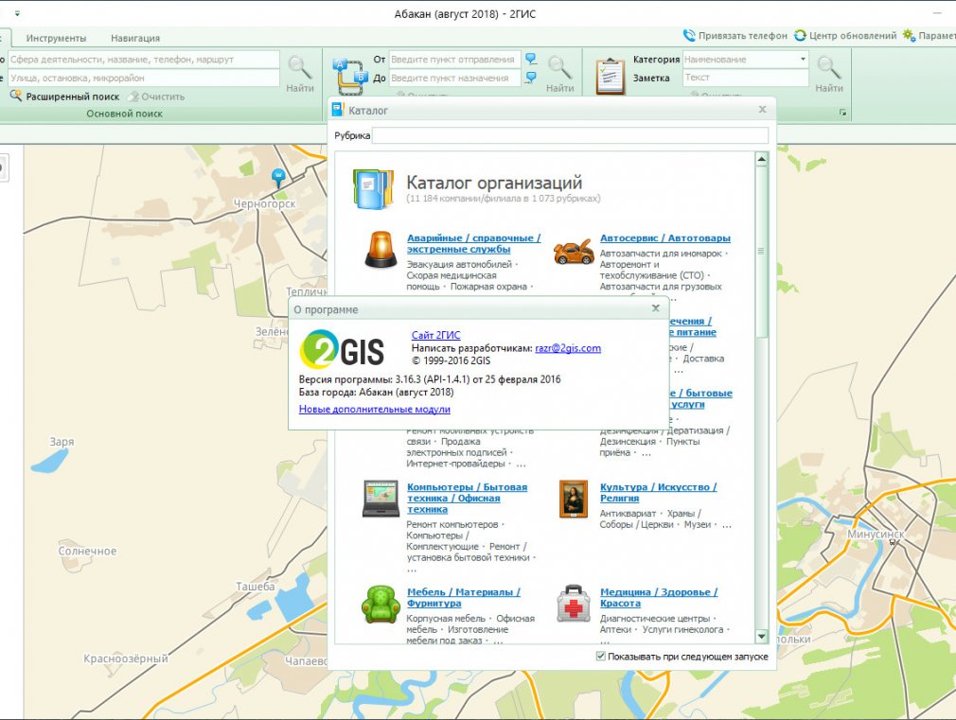Open Параметры settings gear
This screenshot has height=720, width=956.
click(x=929, y=35)
